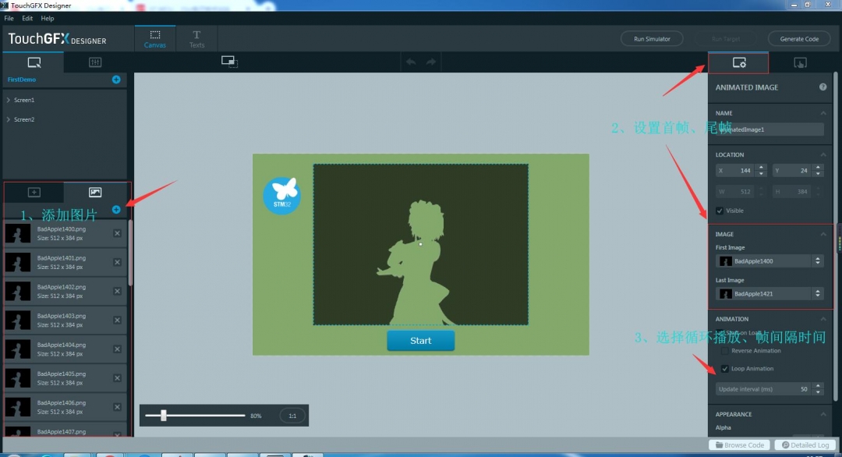This screenshot has height=457, width=842.
Task: Open the Detailed Log
Action: coord(805,445)
